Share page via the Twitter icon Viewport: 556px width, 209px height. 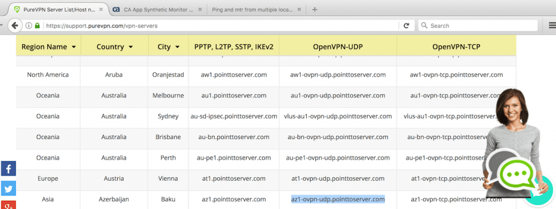pos(8,188)
